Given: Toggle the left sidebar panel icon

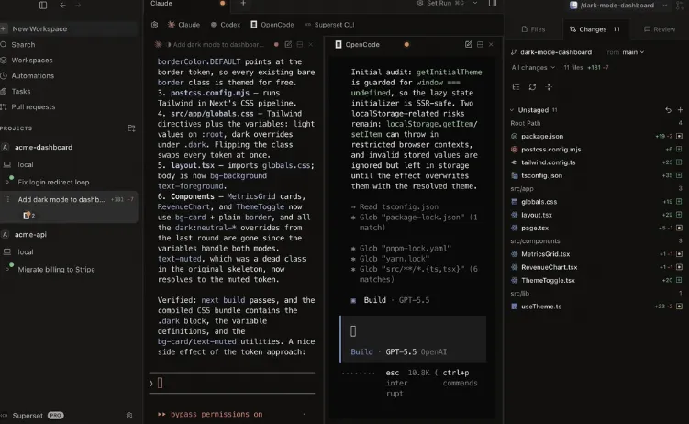Looking at the screenshot, I should [42, 5].
